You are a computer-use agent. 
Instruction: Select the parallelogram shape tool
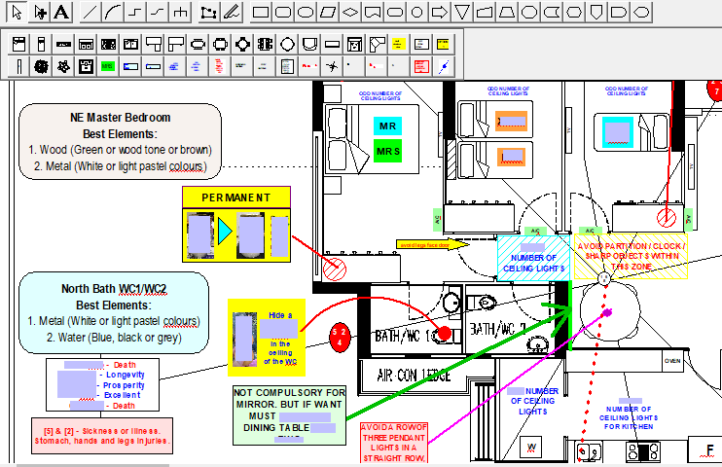point(327,13)
